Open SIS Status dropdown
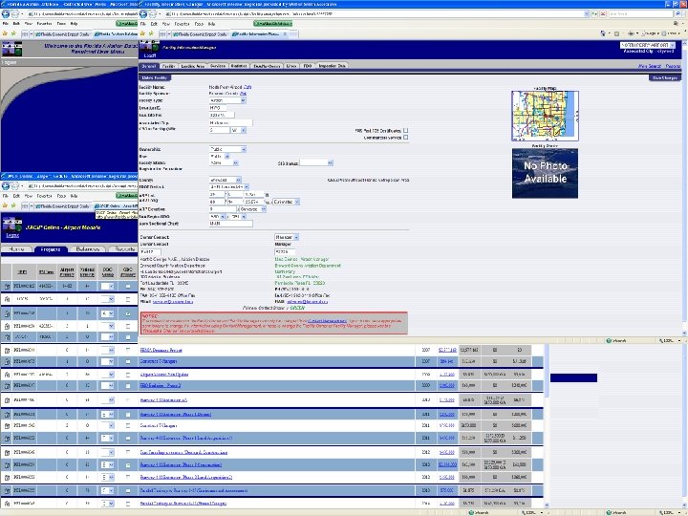This screenshot has height=516, width=688. click(x=316, y=162)
